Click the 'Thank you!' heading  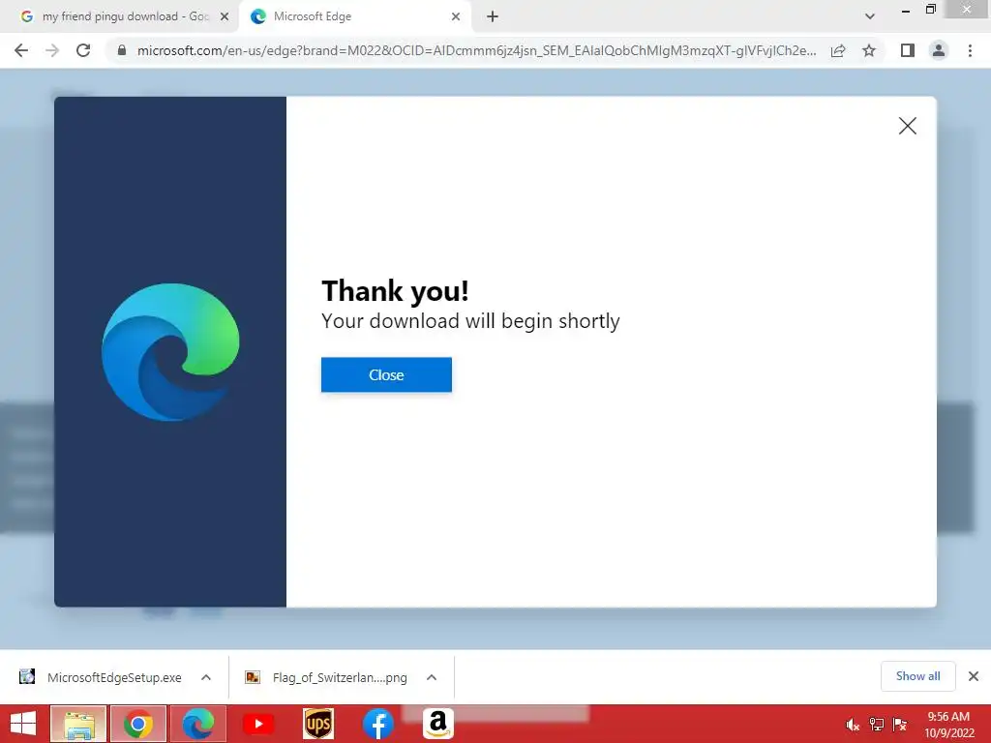point(395,290)
